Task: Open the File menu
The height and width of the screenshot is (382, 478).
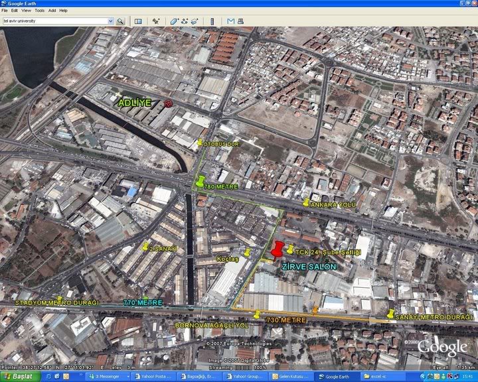Action: pyautogui.click(x=5, y=11)
